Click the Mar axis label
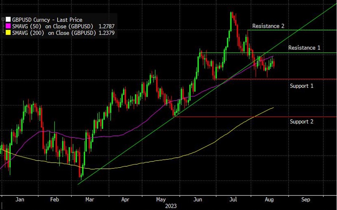Image resolution: width=337 pixels, height=210 pixels. coord(89,200)
